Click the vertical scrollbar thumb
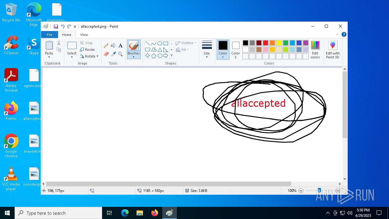The image size is (389, 219). click(345, 105)
